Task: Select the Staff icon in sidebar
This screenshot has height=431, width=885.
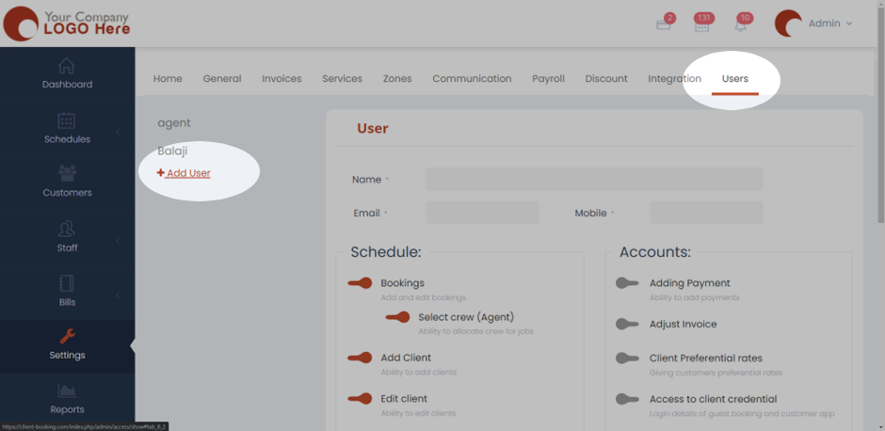Action: tap(67, 229)
